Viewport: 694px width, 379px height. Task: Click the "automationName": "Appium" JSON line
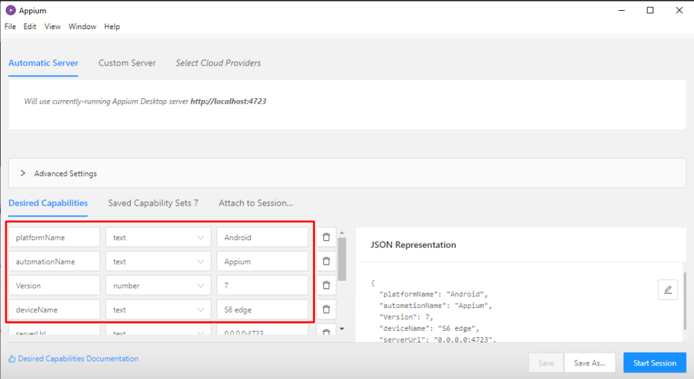(x=436, y=306)
